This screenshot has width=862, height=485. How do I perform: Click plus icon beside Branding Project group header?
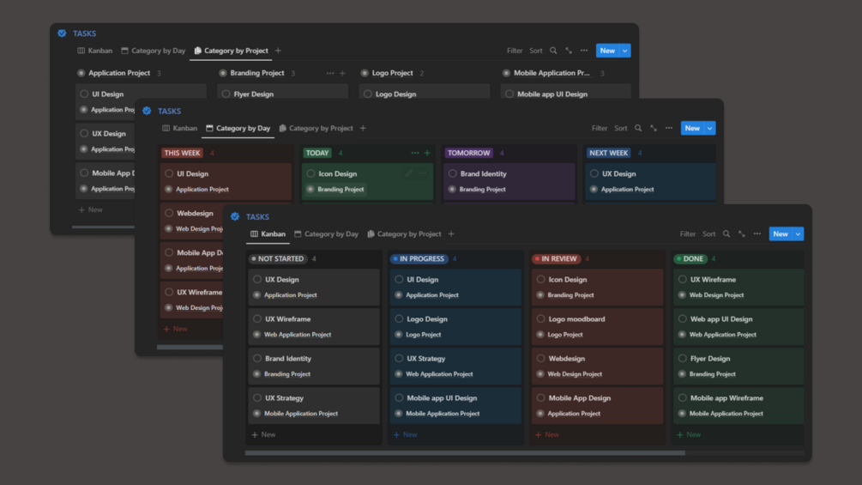tap(342, 73)
